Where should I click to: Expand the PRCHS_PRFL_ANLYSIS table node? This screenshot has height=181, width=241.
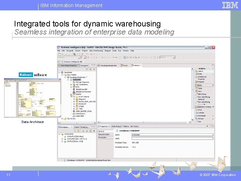[74, 102]
